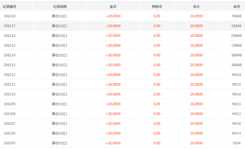Click the 记录说明 column header

point(60,7)
